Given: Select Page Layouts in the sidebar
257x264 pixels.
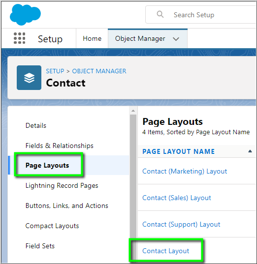Looking at the screenshot, I should (x=47, y=165).
